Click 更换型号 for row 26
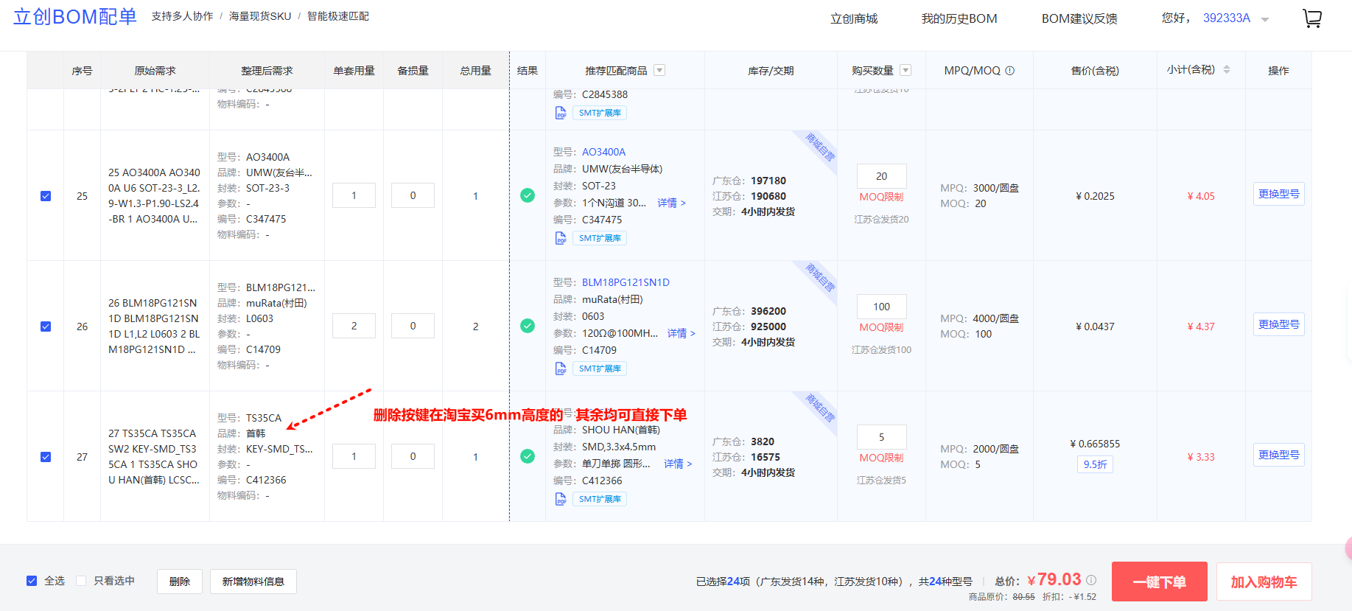Screen dimensions: 1352x611 coord(1278,324)
